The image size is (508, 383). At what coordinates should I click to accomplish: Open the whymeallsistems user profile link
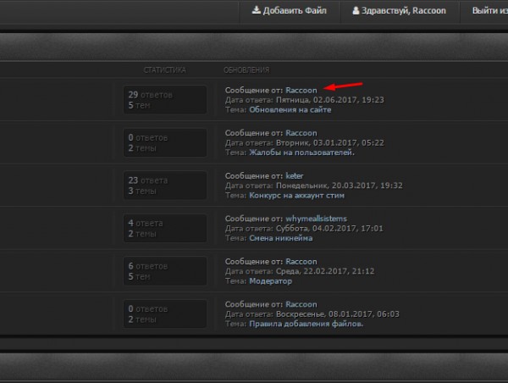[316, 219]
